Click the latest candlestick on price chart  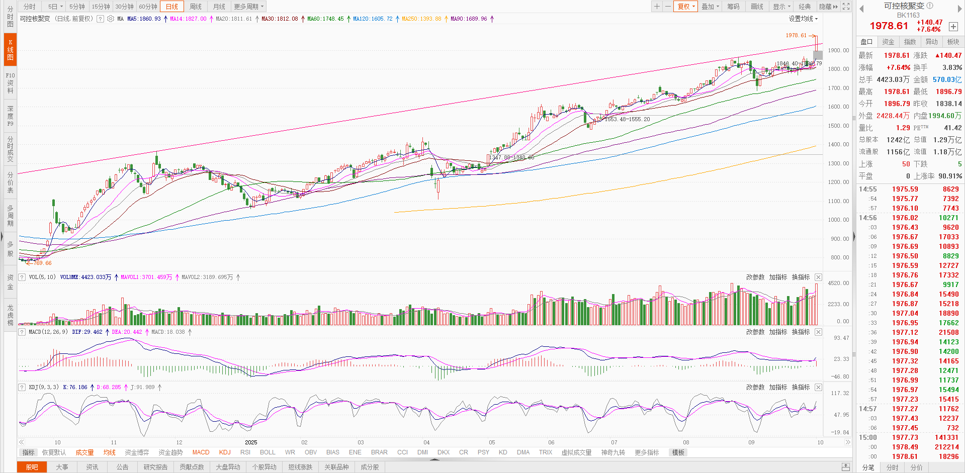tap(816, 46)
